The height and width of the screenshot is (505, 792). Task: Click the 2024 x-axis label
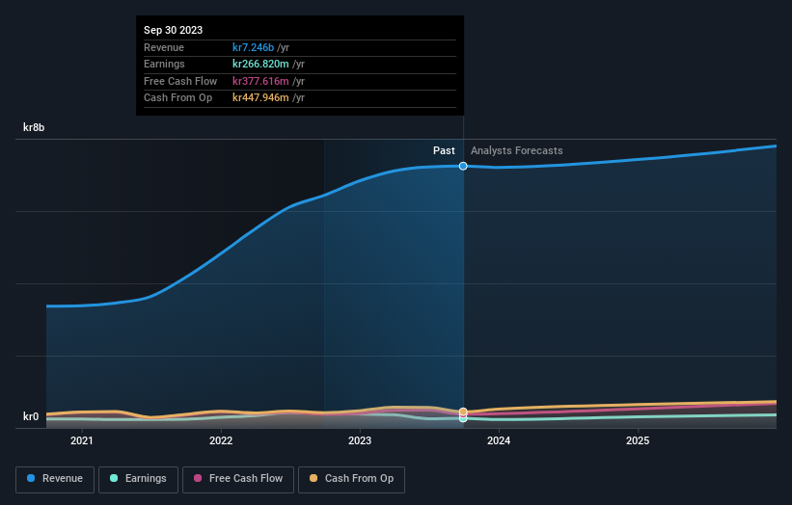coord(499,440)
